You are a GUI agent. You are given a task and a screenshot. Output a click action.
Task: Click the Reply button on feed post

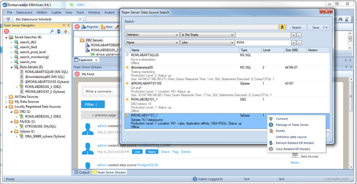pos(152,152)
